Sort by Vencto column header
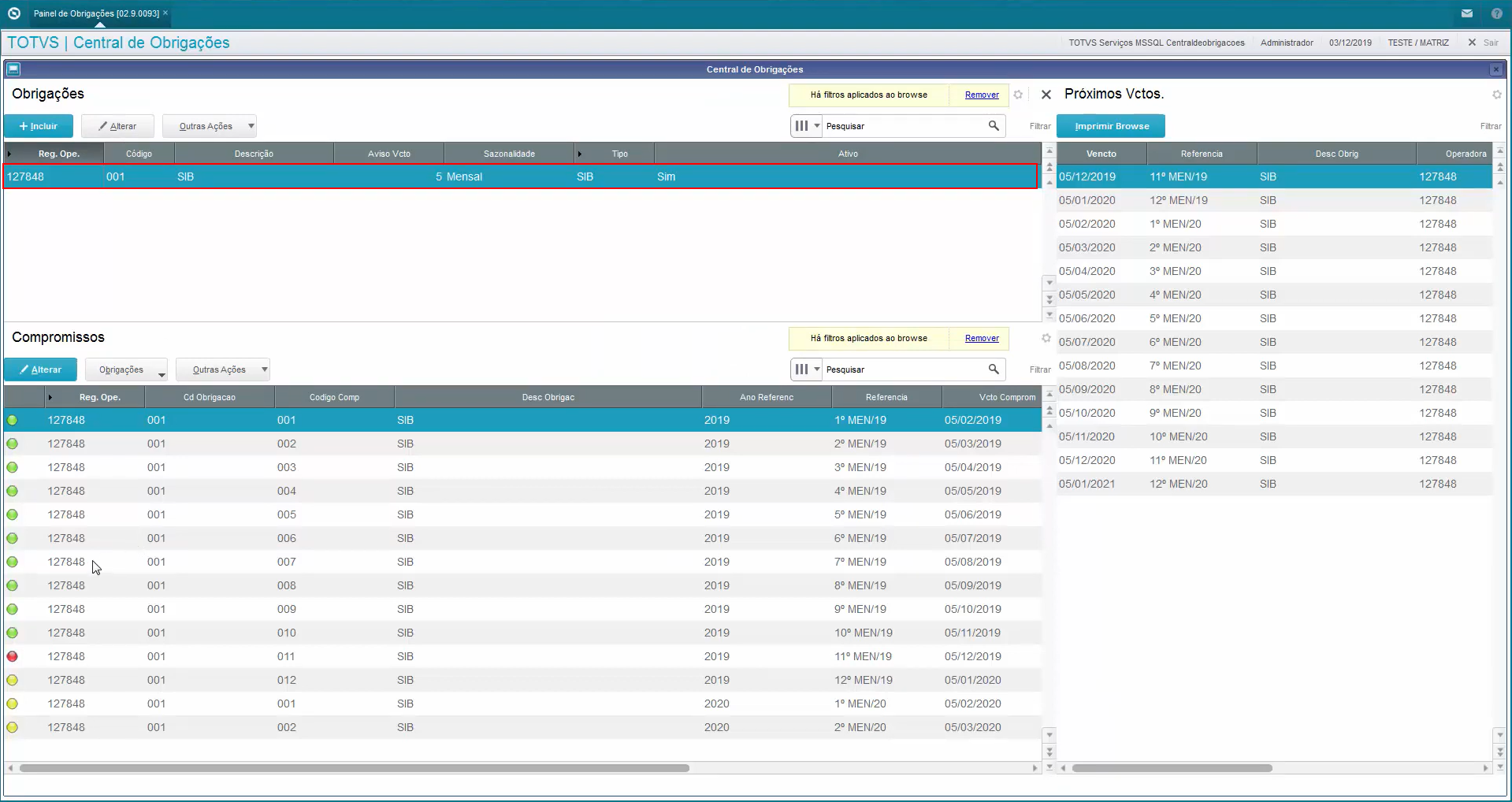Image resolution: width=1512 pixels, height=802 pixels. coord(1101,154)
